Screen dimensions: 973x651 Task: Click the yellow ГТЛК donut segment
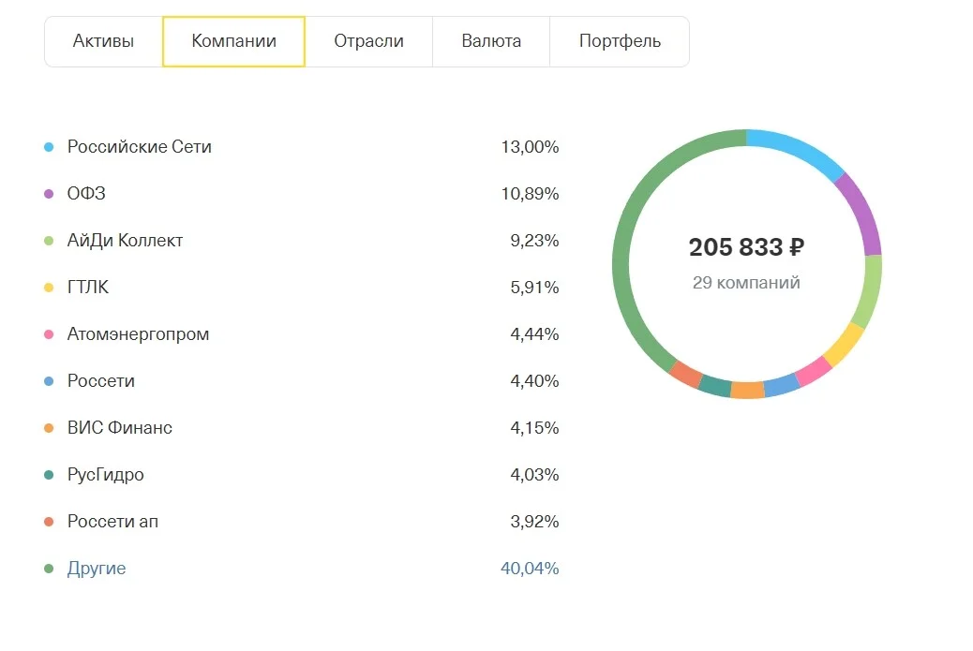tap(846, 345)
